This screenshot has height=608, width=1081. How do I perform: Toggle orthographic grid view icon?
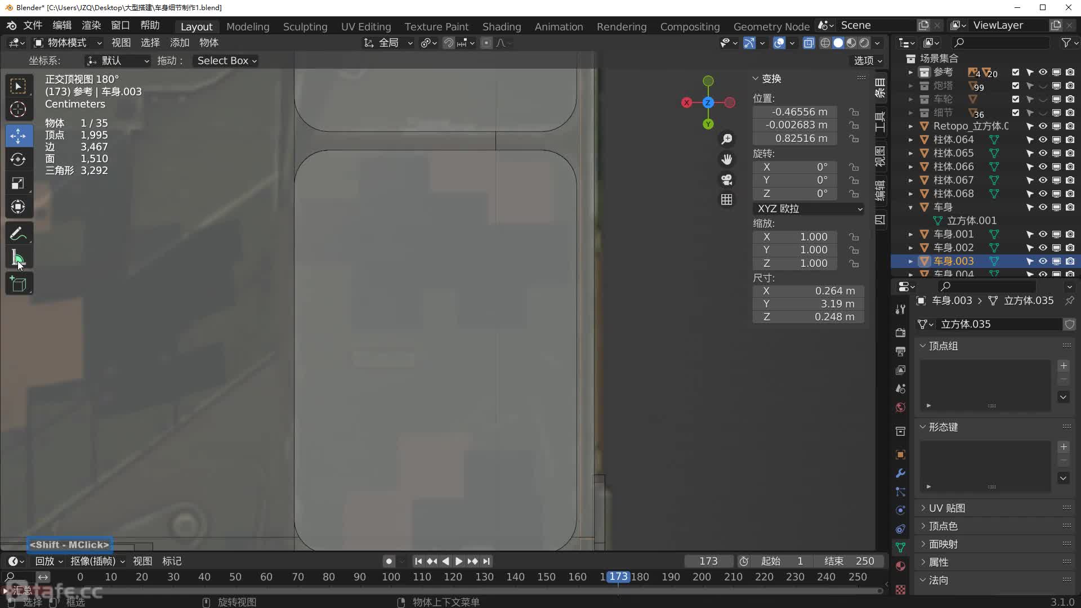point(727,200)
